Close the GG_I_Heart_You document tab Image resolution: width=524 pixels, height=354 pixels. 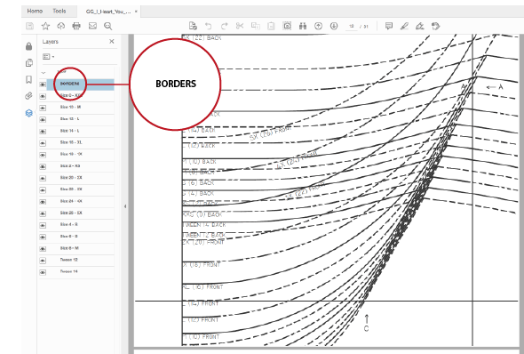coord(136,12)
